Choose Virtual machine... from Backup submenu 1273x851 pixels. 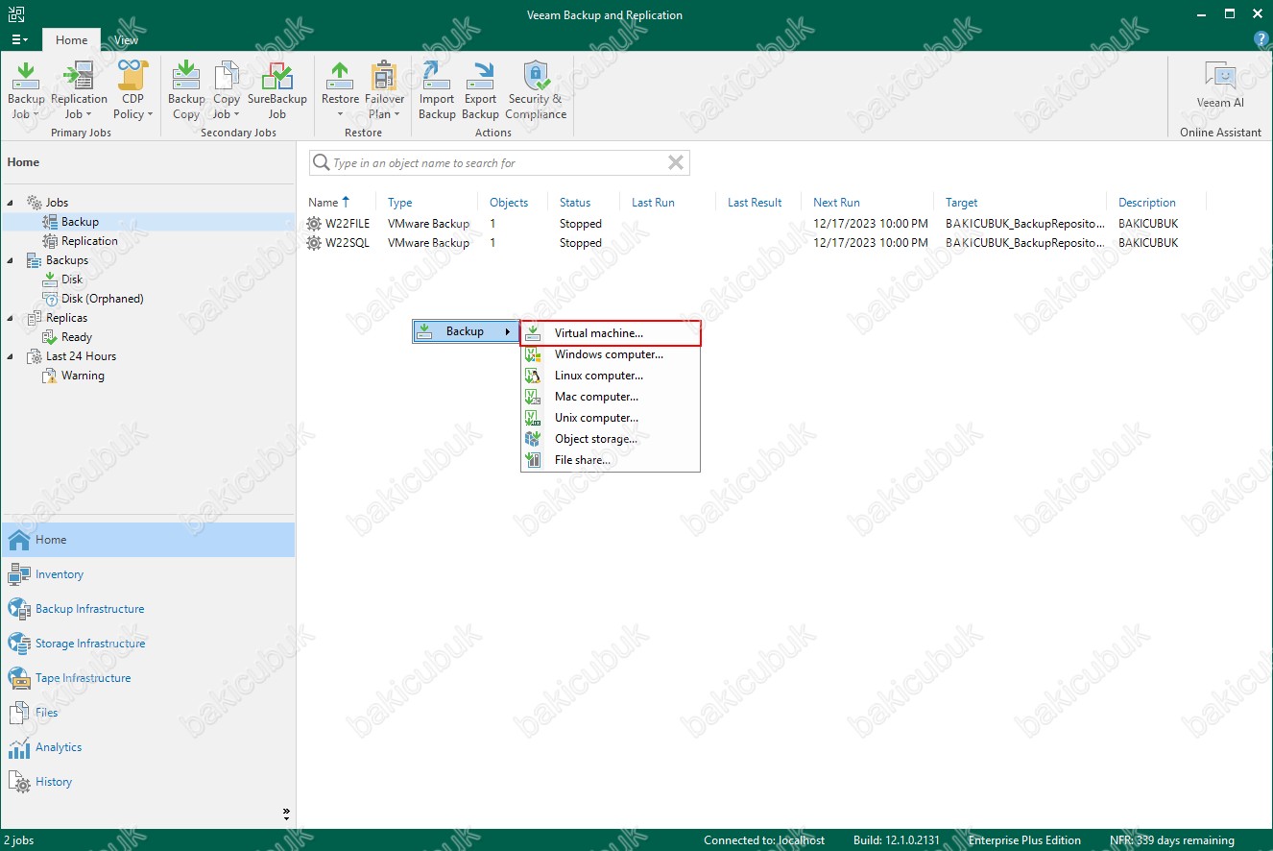611,333
